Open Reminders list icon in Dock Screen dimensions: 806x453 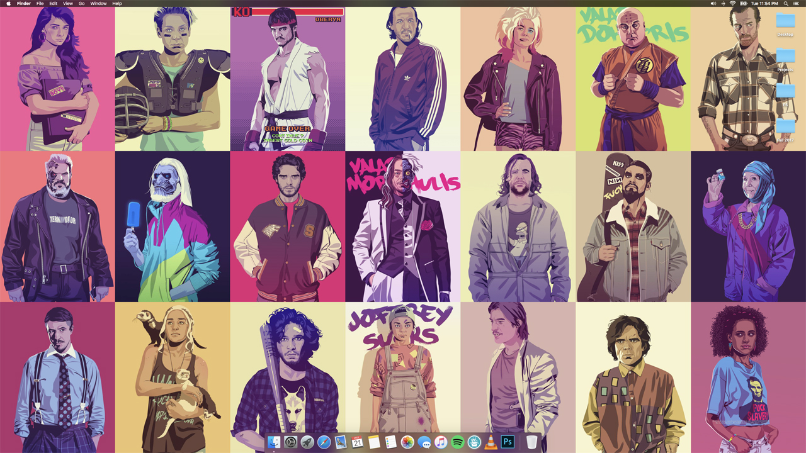coord(390,442)
